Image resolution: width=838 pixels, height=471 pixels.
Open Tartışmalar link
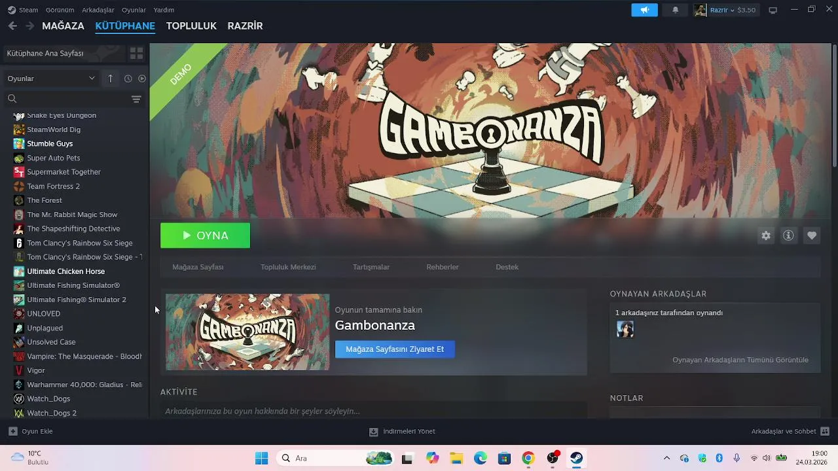pyautogui.click(x=371, y=267)
